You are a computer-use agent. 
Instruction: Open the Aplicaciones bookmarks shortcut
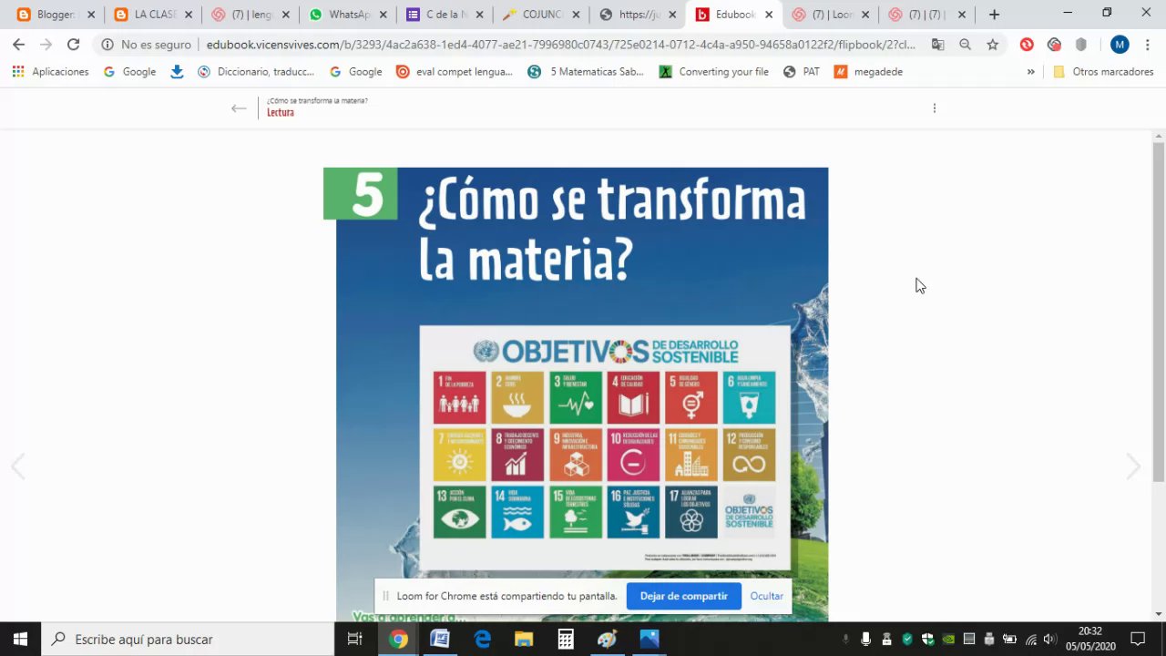click(50, 72)
